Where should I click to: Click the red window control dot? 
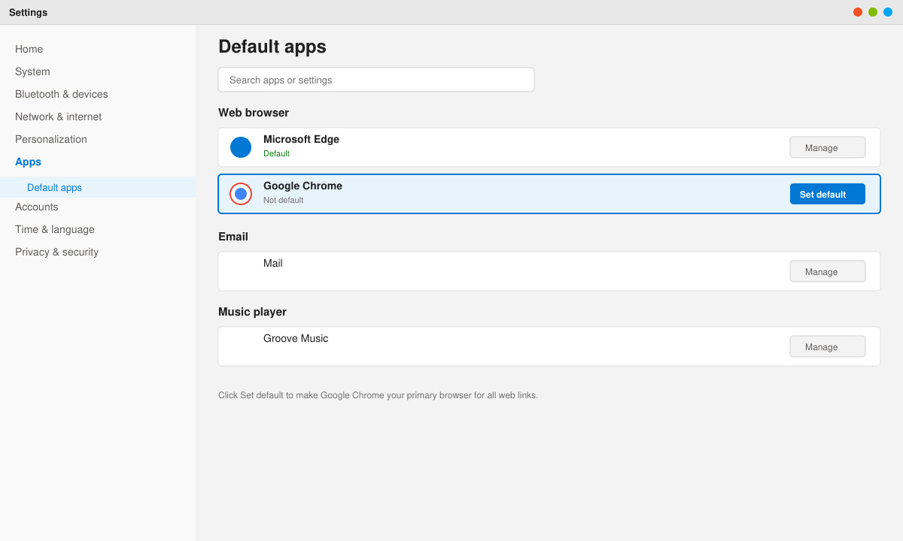(x=858, y=12)
